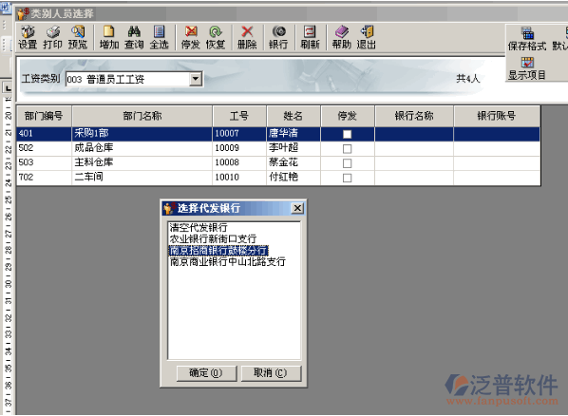Viewport: 568px width, 416px height.
Task: Click the 确定(O) button
Action: 206,373
